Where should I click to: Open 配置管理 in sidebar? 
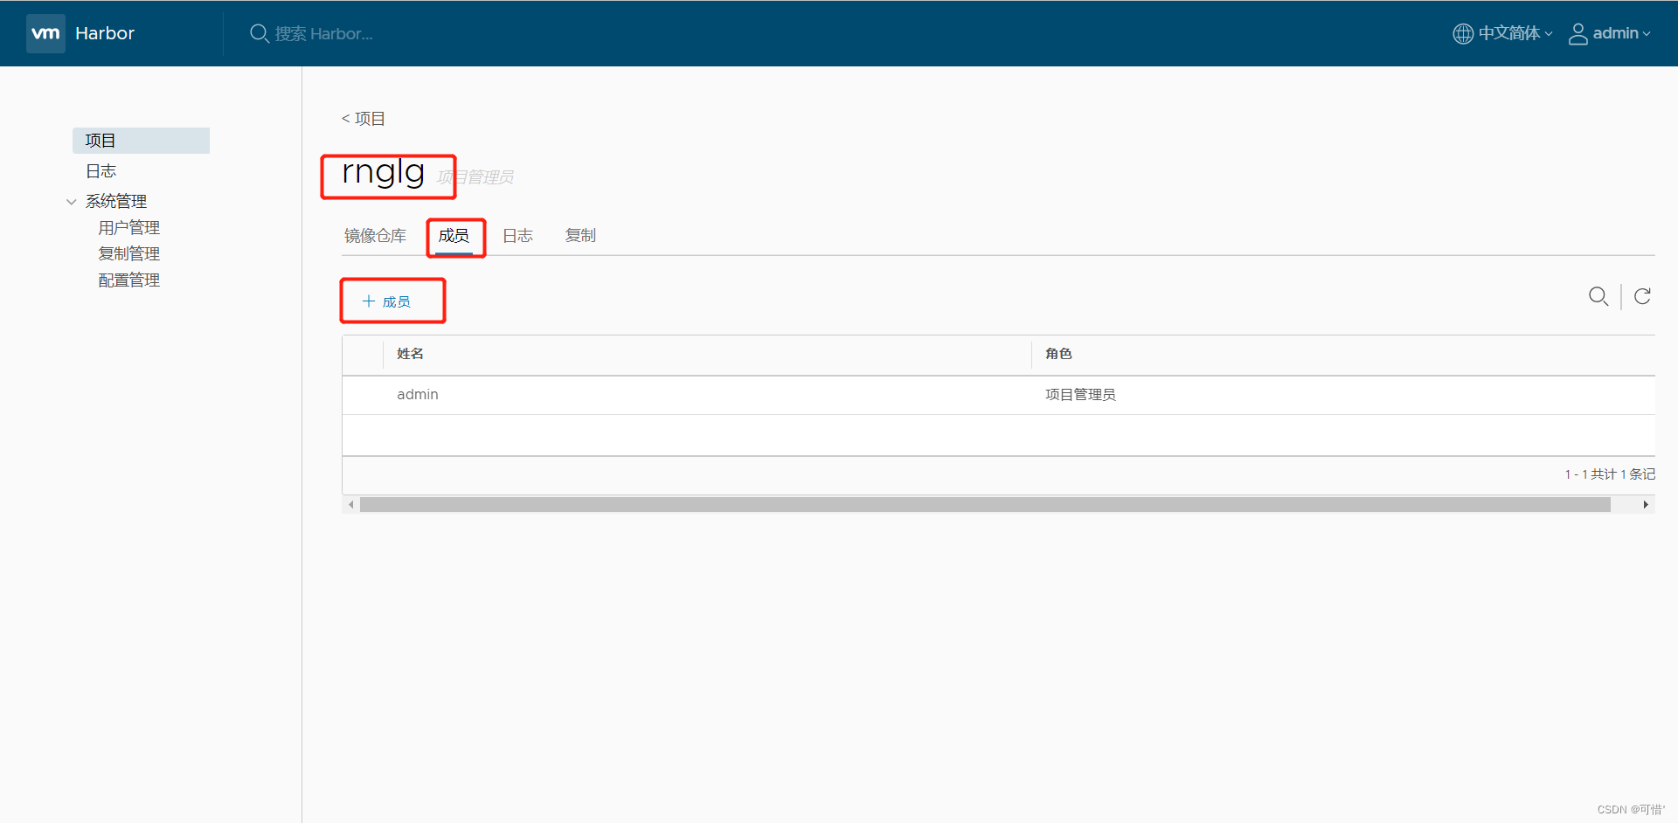coord(128,280)
